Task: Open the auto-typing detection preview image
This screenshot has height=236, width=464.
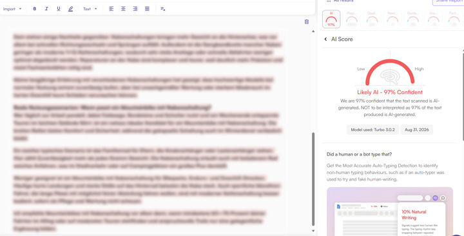Action: [390, 211]
